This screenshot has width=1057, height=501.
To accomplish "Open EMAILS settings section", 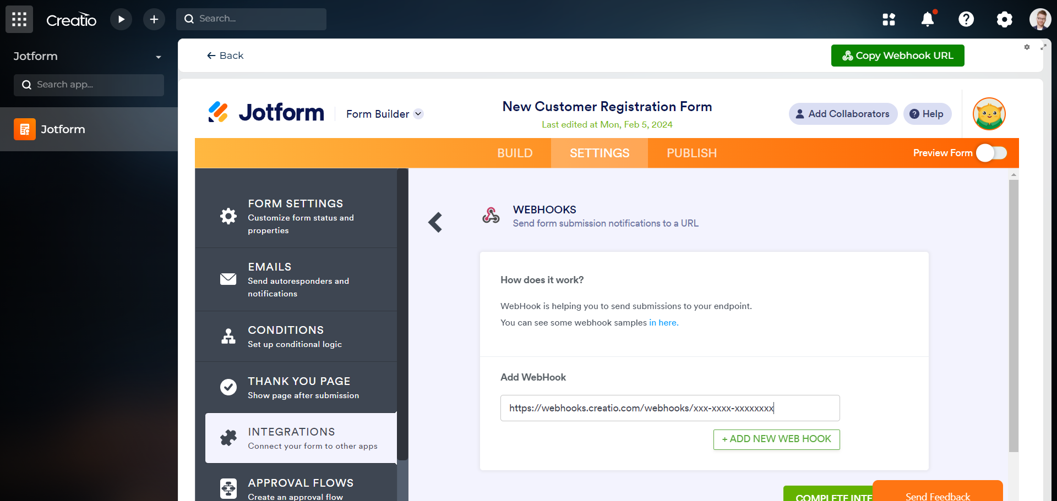I will coord(296,279).
